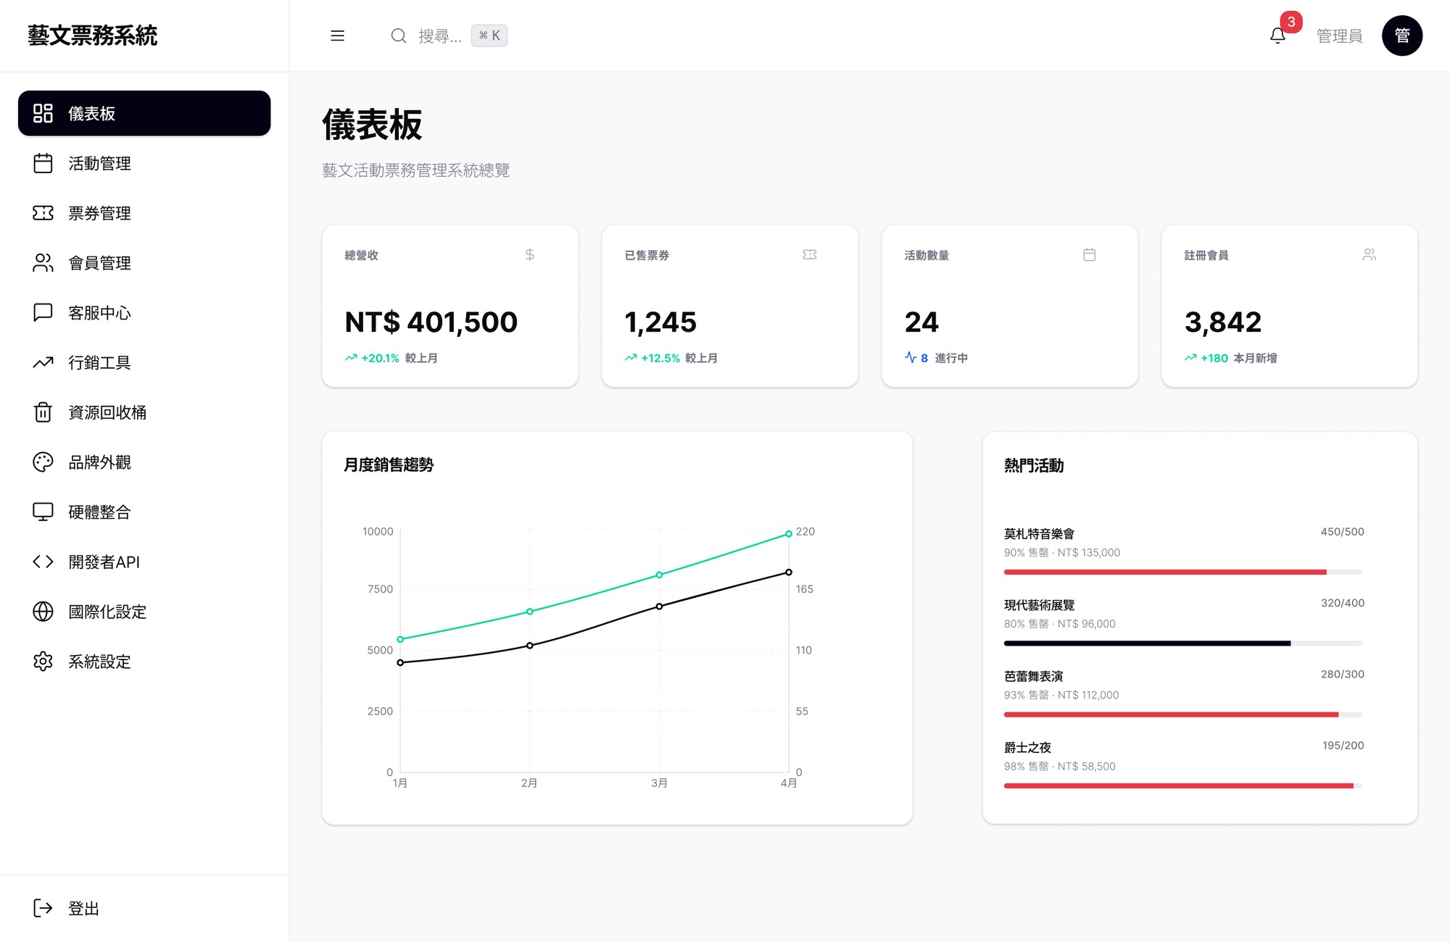Viewport: 1450px width, 942px height.
Task: Click the 芭蕾舞表演 event title
Action: tap(1033, 676)
